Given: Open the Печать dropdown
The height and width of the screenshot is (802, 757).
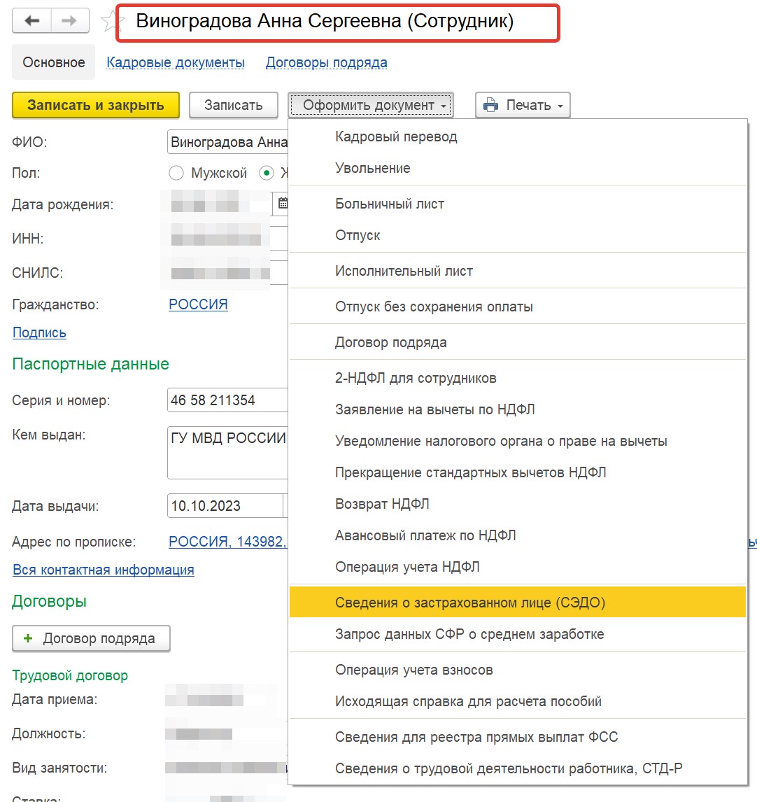Looking at the screenshot, I should pos(523,106).
